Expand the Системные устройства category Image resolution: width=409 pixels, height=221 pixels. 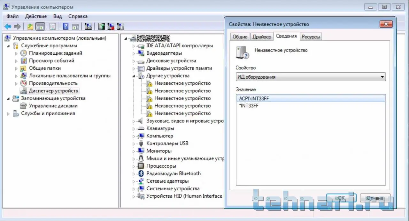[x=134, y=189]
